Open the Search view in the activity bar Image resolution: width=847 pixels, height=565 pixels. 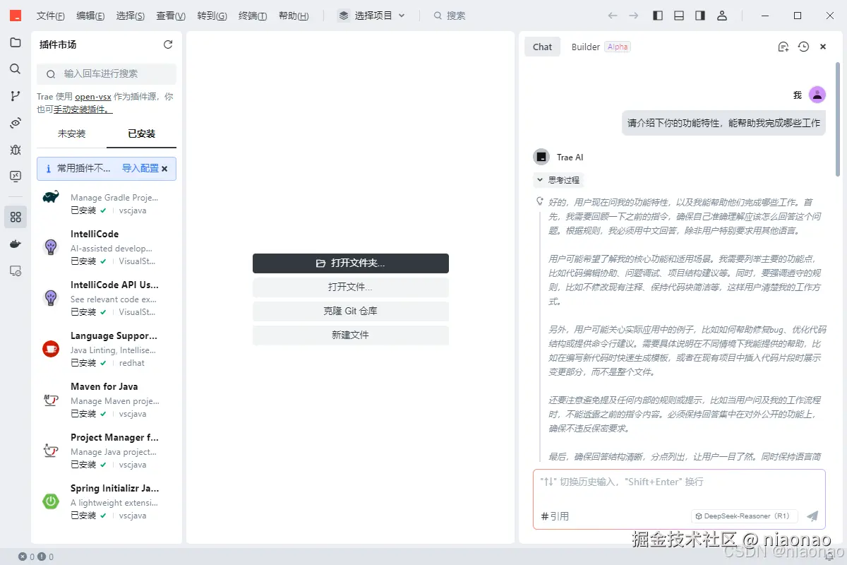click(x=16, y=69)
